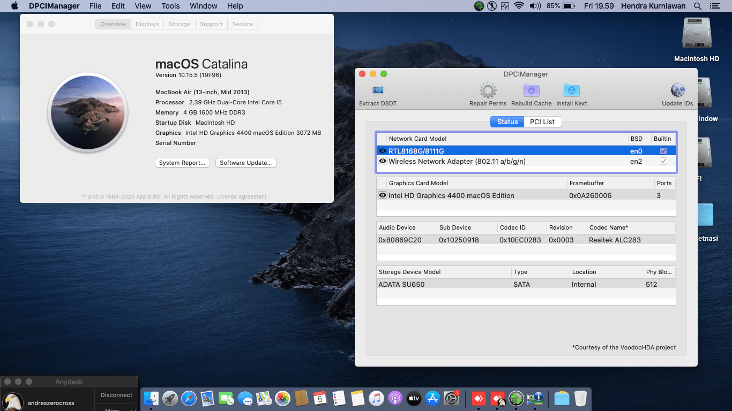Uncheck the Builtin checkbox for RTL8168G/8111G
The width and height of the screenshot is (732, 411).
pyautogui.click(x=663, y=151)
